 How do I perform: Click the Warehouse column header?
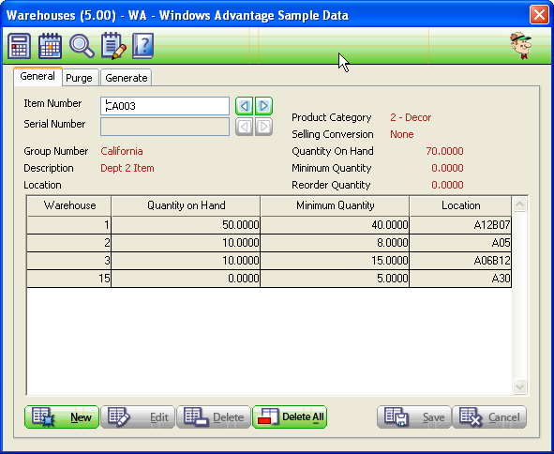click(x=69, y=205)
